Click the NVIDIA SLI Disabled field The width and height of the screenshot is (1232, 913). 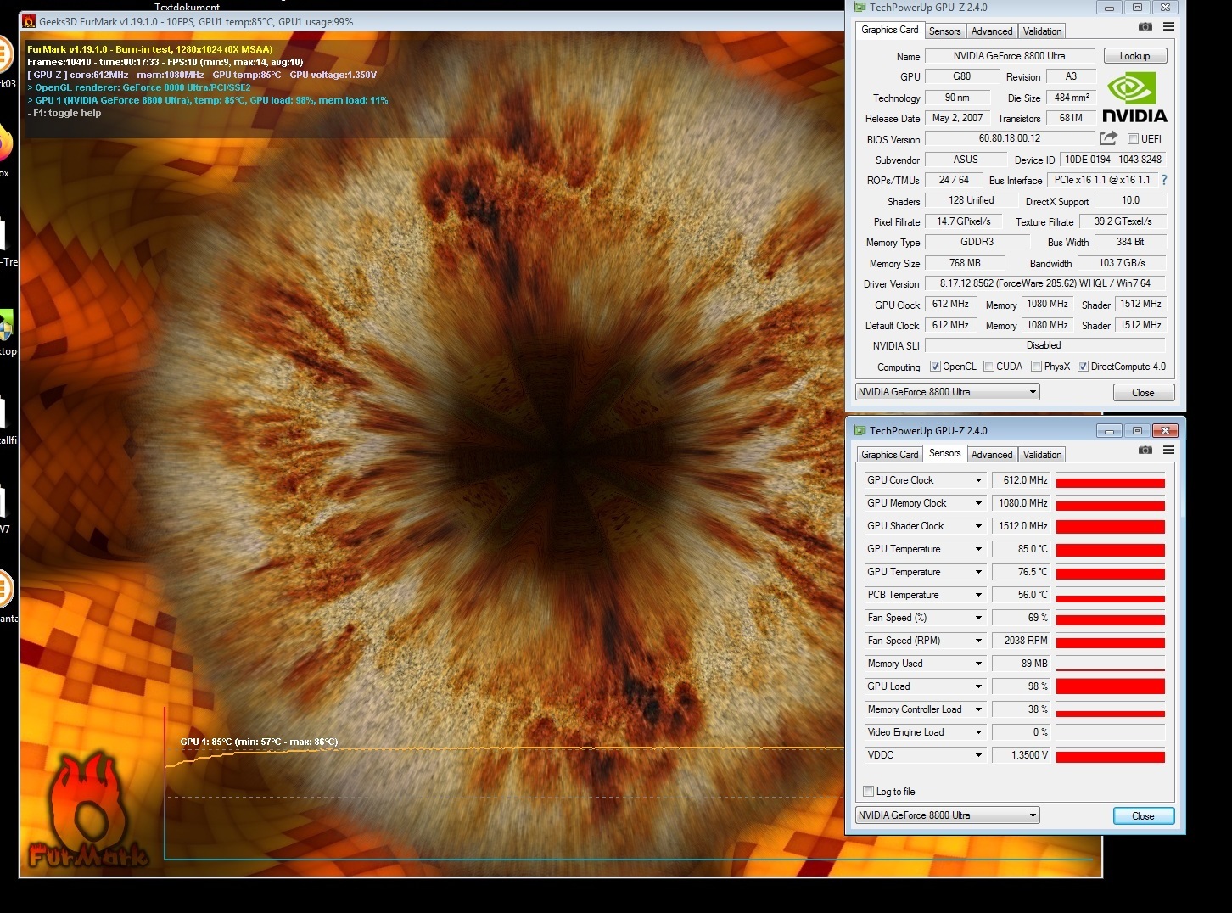pyautogui.click(x=1044, y=345)
